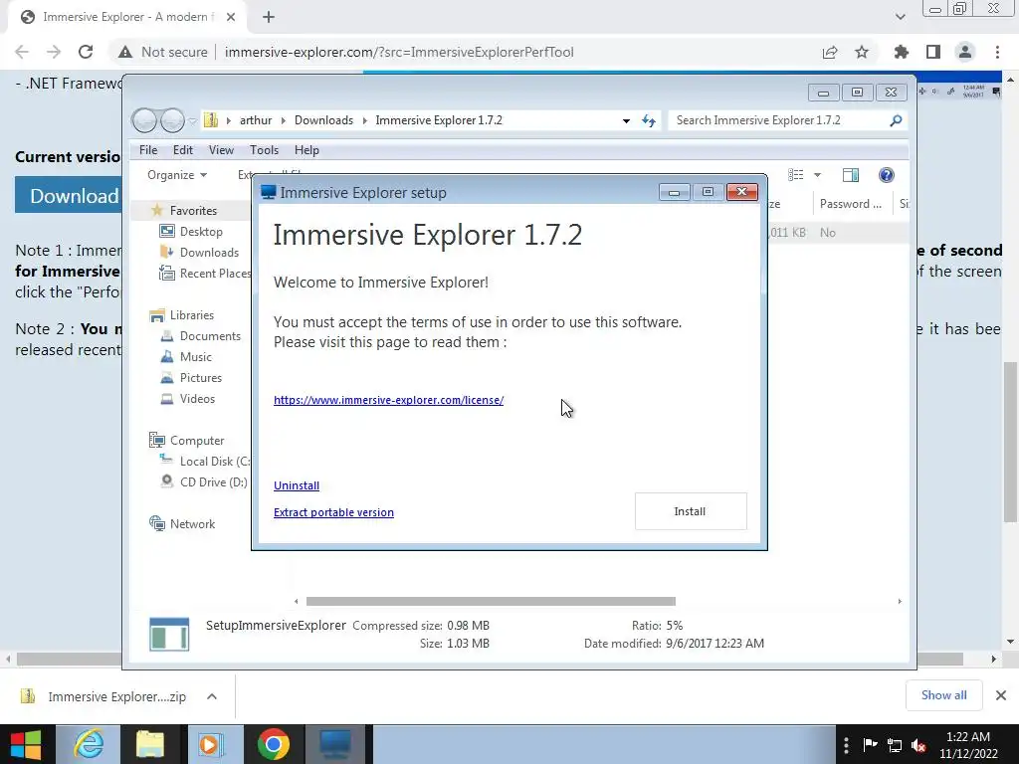Click the arrow after arthur in address bar

284,120
